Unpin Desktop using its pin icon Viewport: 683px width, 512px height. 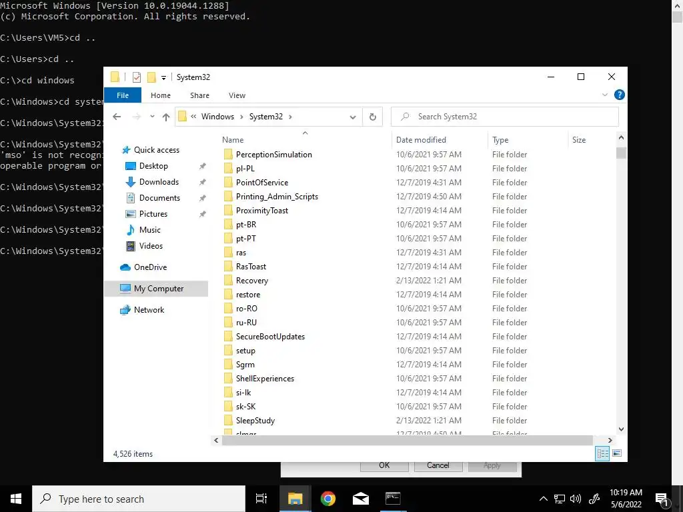pos(203,166)
